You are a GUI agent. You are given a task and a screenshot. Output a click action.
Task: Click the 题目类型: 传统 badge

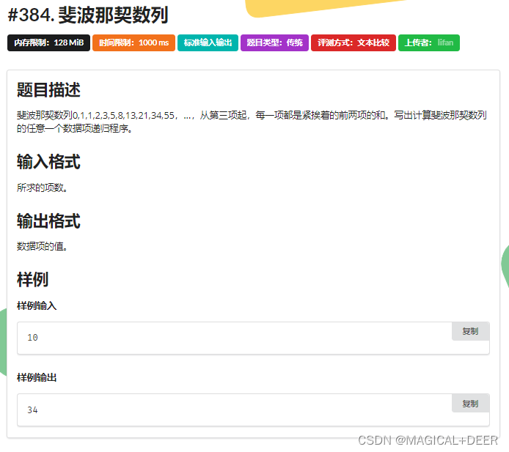(274, 42)
